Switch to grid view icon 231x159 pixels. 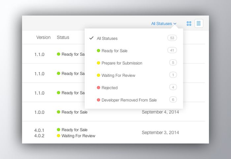pyautogui.click(x=189, y=24)
